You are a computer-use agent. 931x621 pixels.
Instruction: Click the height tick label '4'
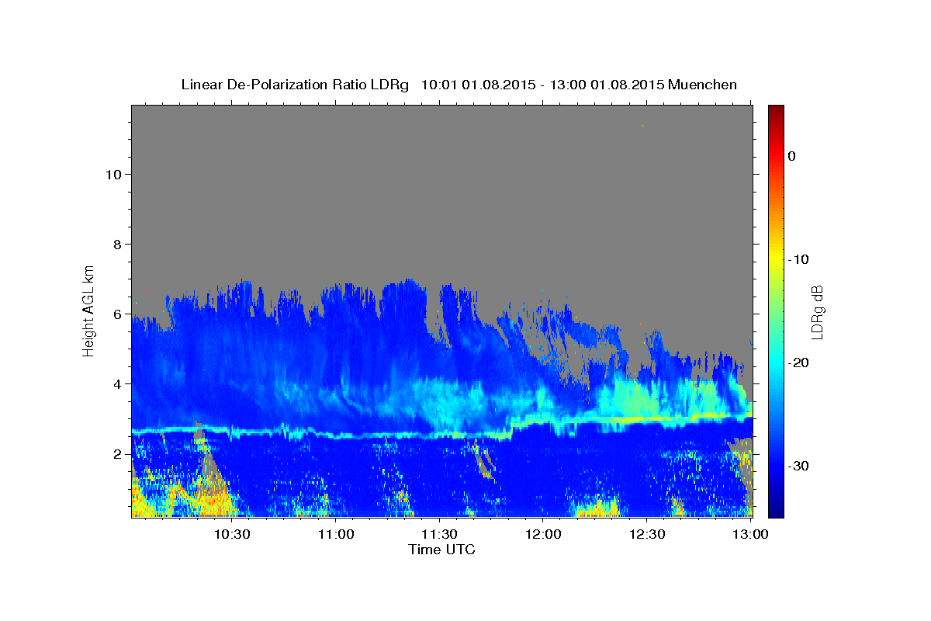pyautogui.click(x=117, y=383)
